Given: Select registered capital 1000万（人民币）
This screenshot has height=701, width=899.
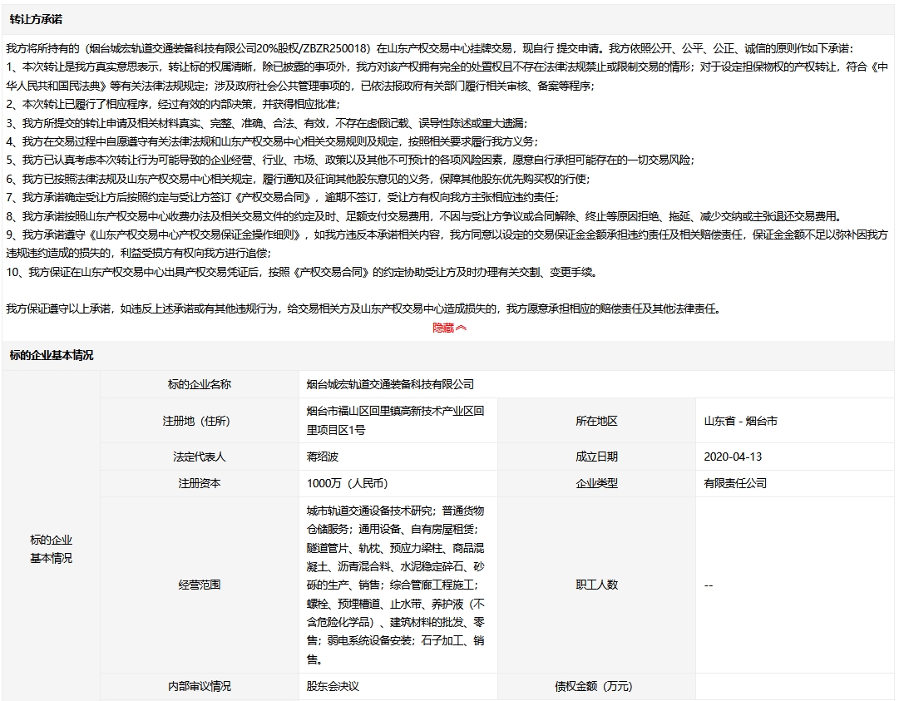Looking at the screenshot, I should (347, 483).
